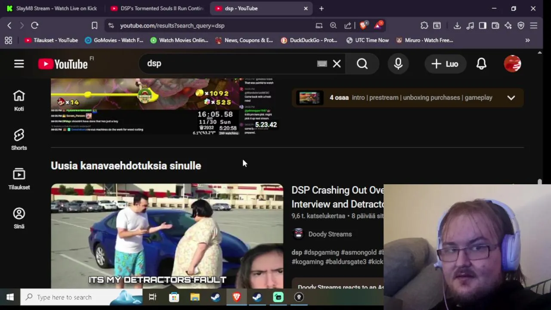Open the DuckDuckGo bookmark
Viewport: 551px width, 310px height.
(x=309, y=40)
